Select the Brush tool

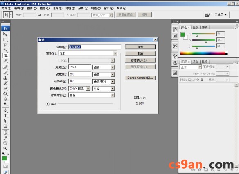[5, 73]
